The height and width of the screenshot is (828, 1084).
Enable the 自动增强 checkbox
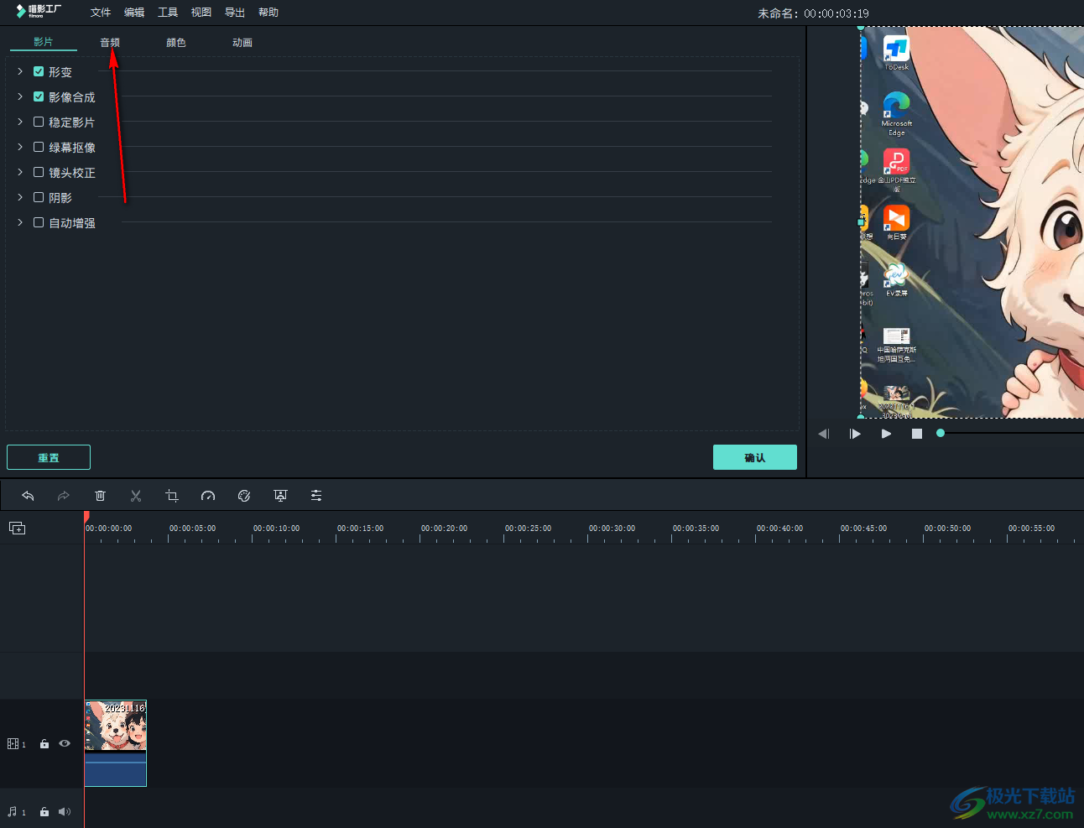[x=39, y=222]
